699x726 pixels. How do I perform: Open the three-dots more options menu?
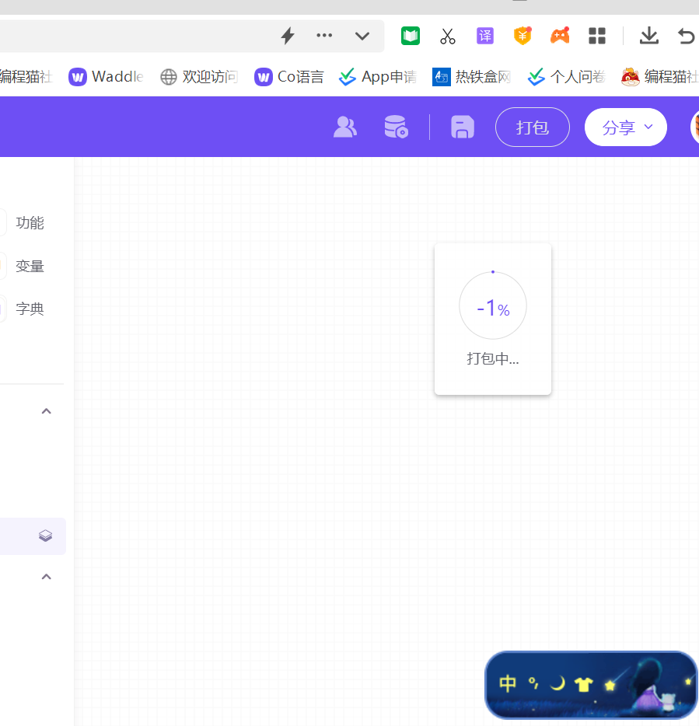click(x=324, y=35)
